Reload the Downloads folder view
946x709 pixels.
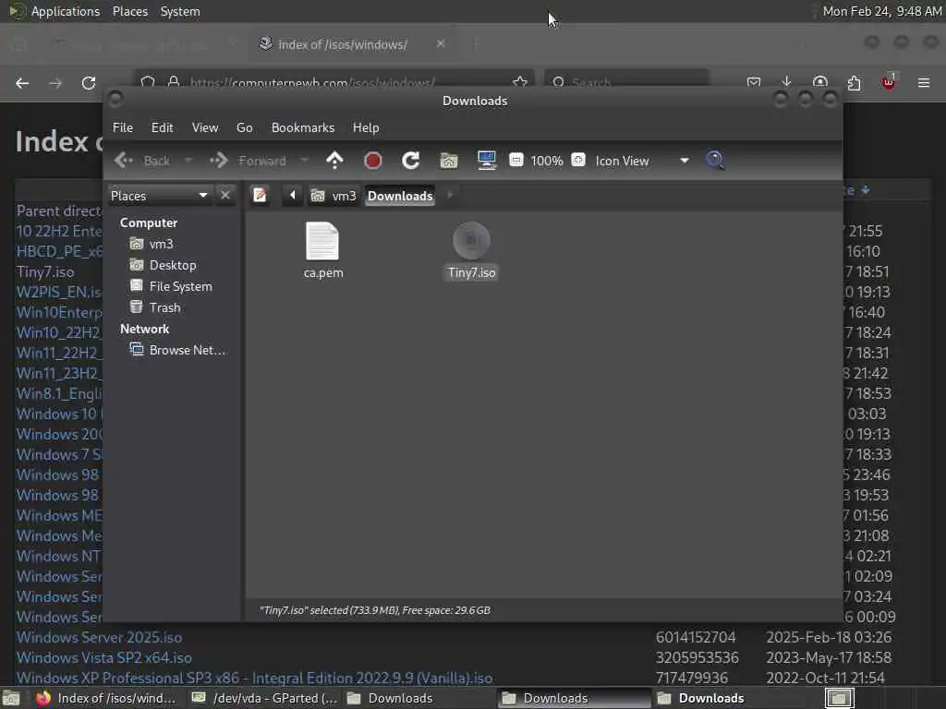tap(411, 161)
